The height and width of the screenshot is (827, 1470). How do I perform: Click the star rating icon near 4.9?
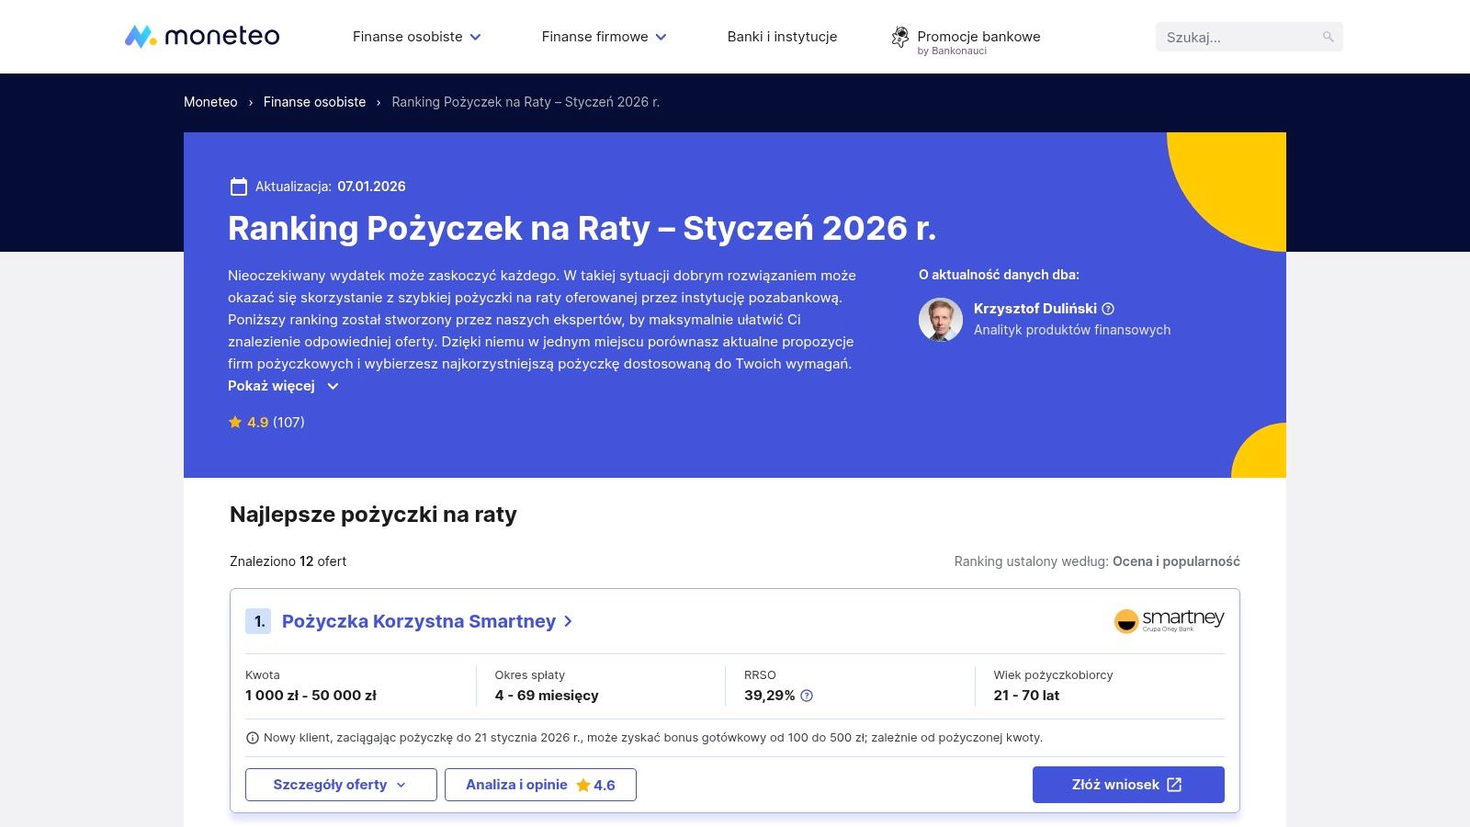[x=235, y=423]
